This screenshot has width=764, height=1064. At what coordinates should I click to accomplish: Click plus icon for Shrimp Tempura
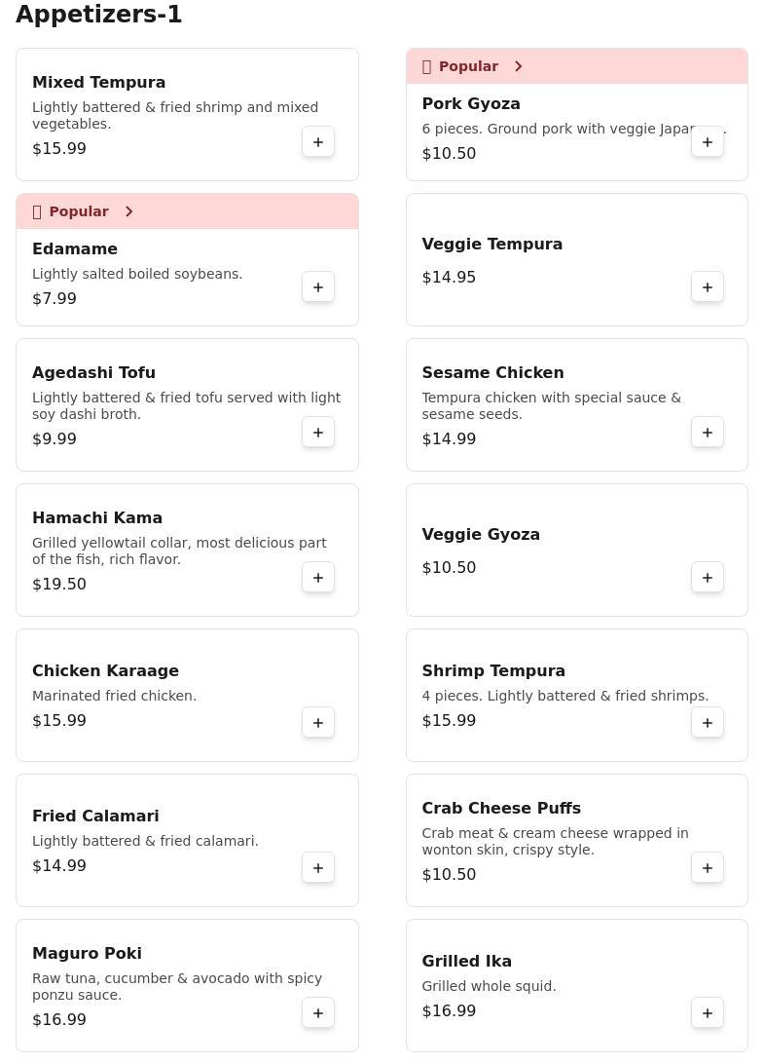pyautogui.click(x=708, y=723)
